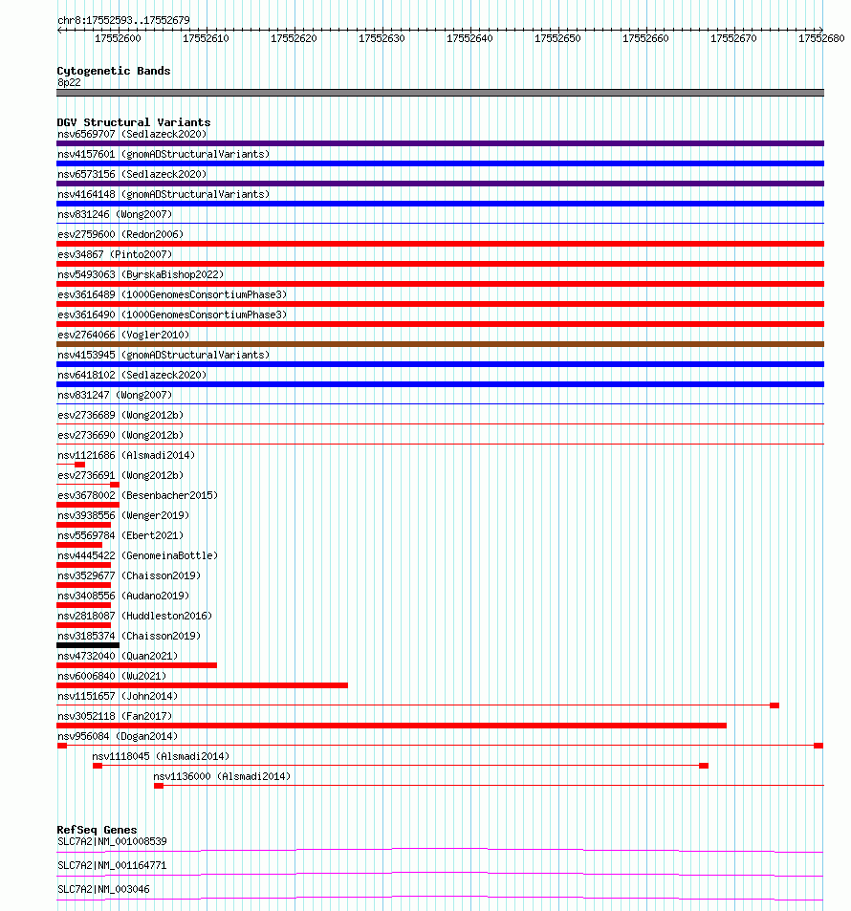Image resolution: width=851 pixels, height=911 pixels.
Task: Open variant nsv5569784 (Ebert2021)
Action: 120,535
